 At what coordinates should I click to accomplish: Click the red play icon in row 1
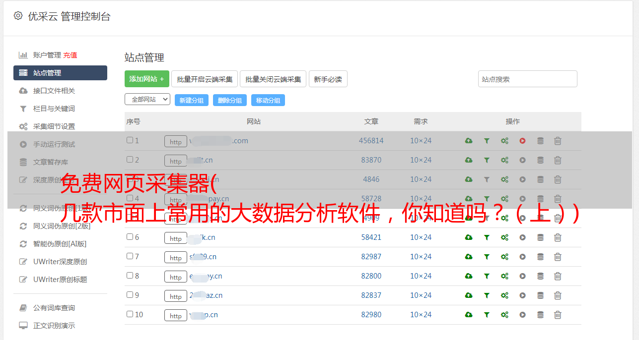tap(522, 141)
